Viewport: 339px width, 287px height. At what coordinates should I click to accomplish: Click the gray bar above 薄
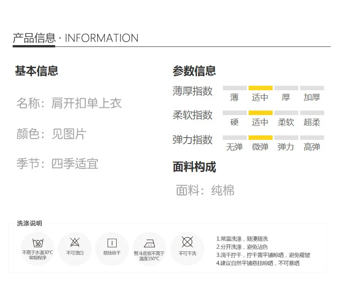(x=235, y=88)
